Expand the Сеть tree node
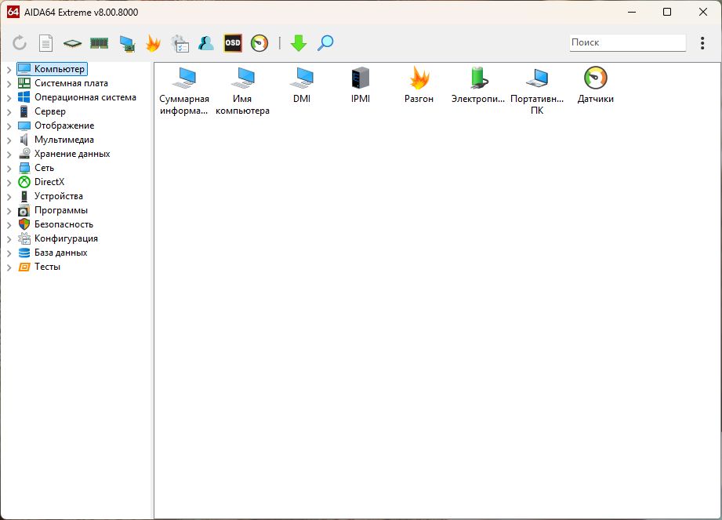 coord(9,169)
